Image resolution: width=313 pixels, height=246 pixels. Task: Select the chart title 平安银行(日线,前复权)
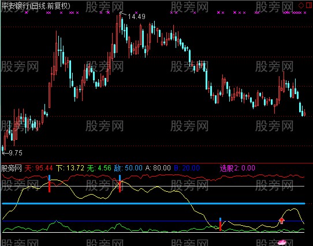tap(36, 6)
